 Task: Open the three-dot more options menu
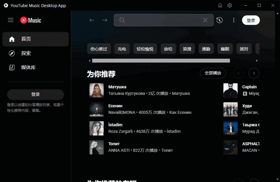point(234,20)
